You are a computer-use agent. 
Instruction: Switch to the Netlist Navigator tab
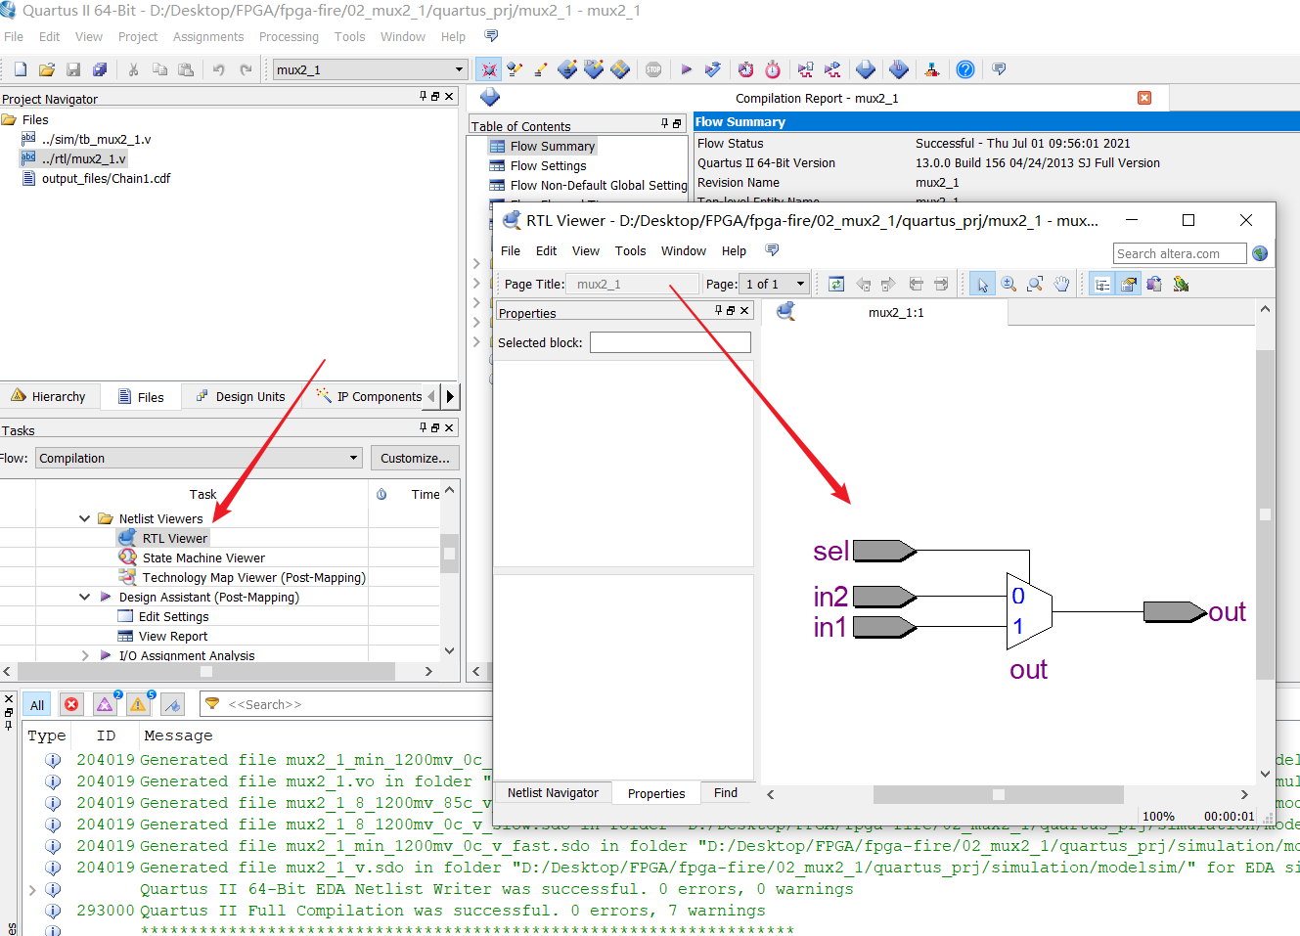[x=553, y=792]
